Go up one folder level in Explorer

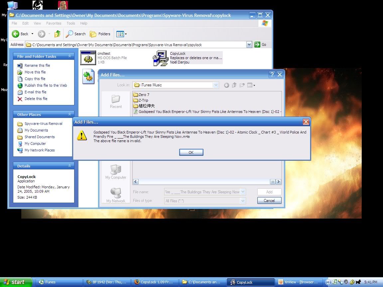58,34
